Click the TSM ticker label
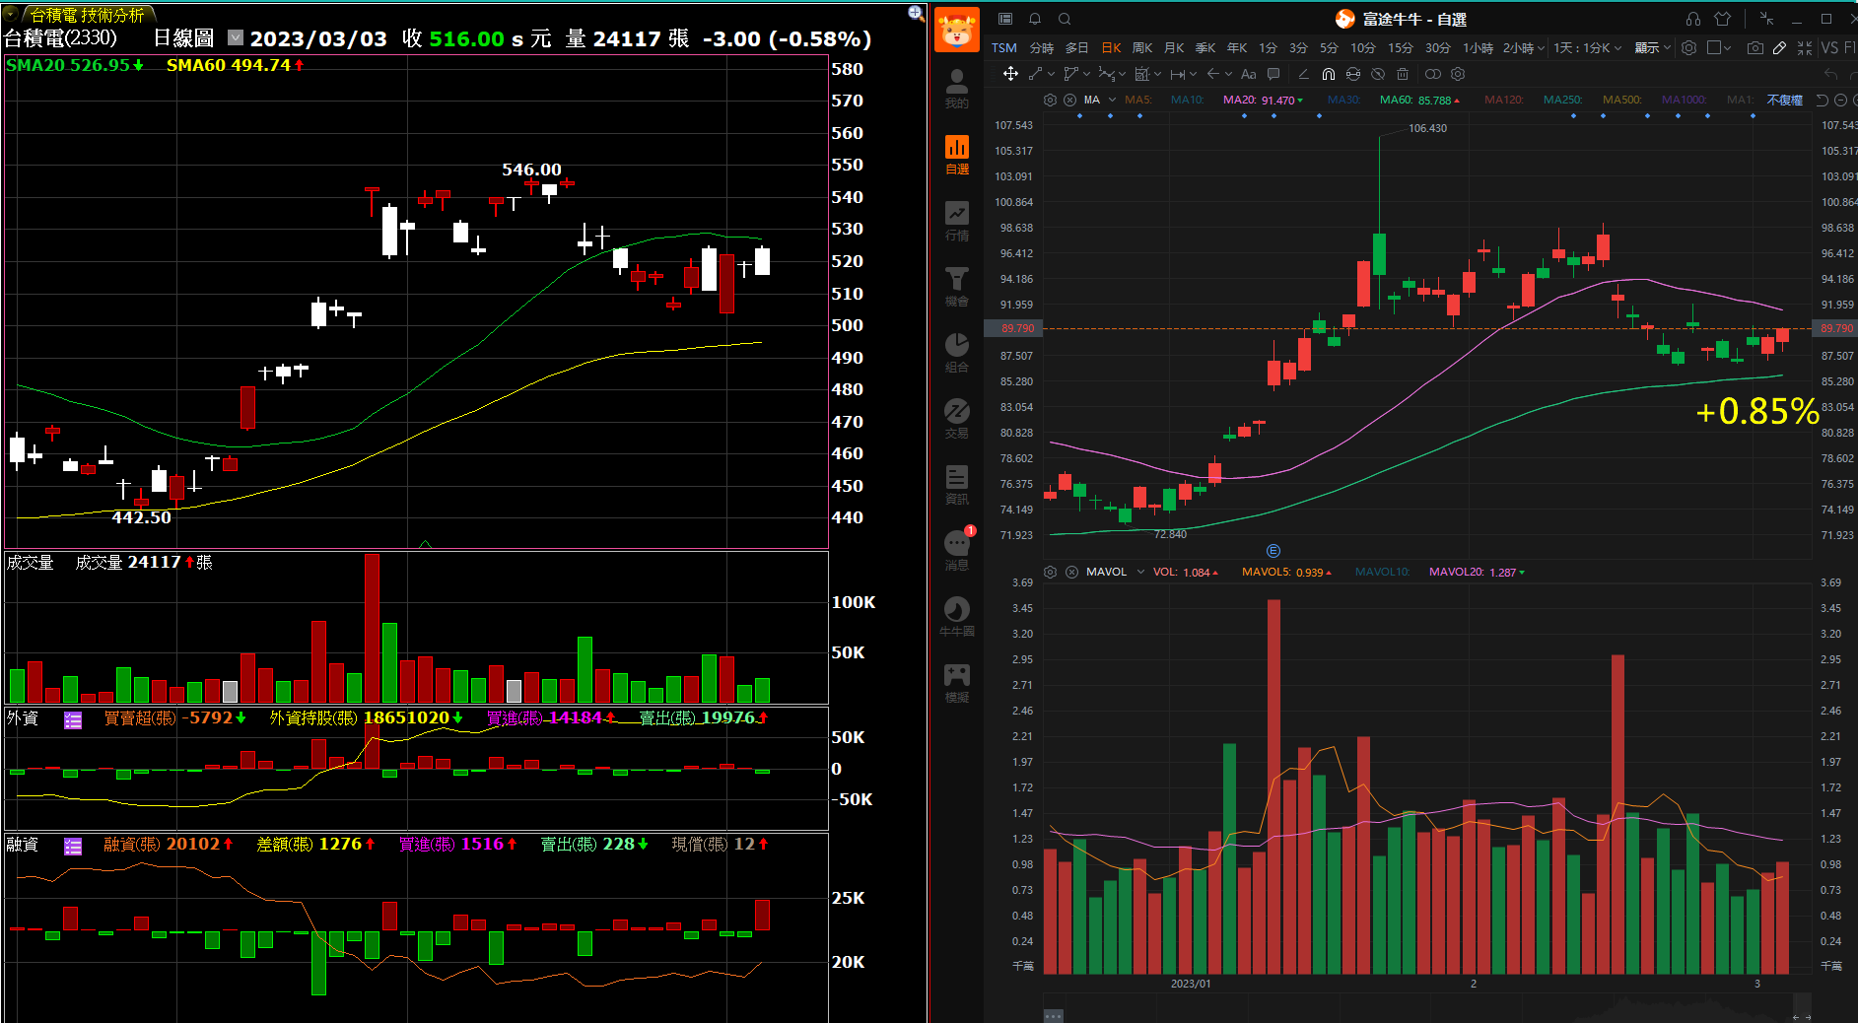 pyautogui.click(x=1004, y=47)
